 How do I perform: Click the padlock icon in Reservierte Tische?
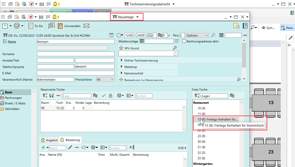point(110,96)
